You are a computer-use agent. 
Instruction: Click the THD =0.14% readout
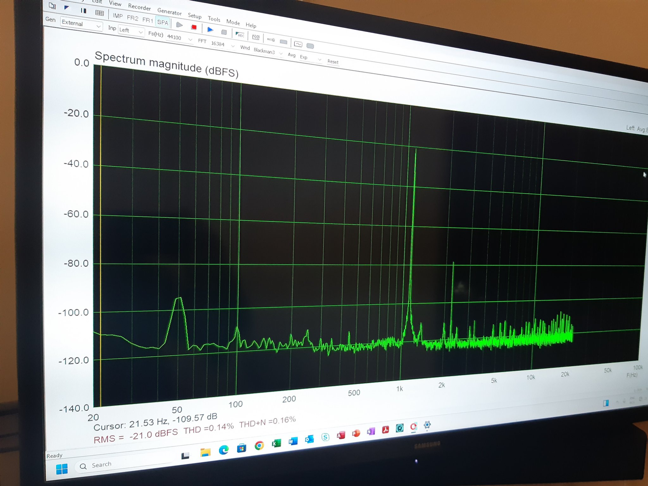(x=209, y=429)
